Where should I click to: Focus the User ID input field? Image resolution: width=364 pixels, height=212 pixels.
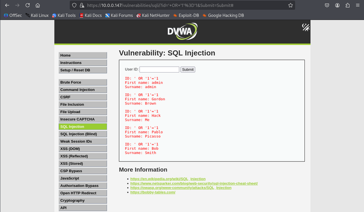point(159,69)
